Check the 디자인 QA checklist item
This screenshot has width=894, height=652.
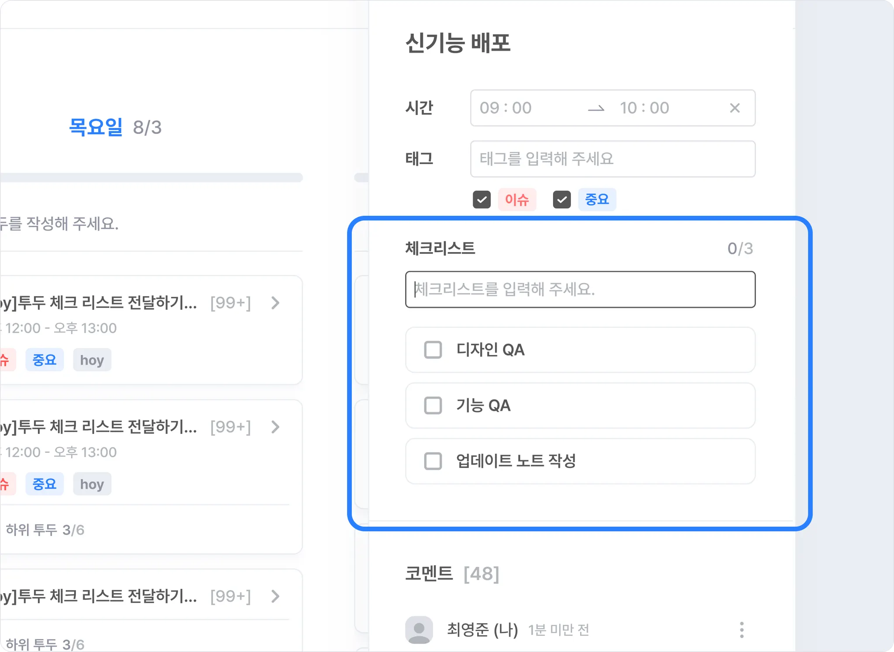tap(433, 350)
